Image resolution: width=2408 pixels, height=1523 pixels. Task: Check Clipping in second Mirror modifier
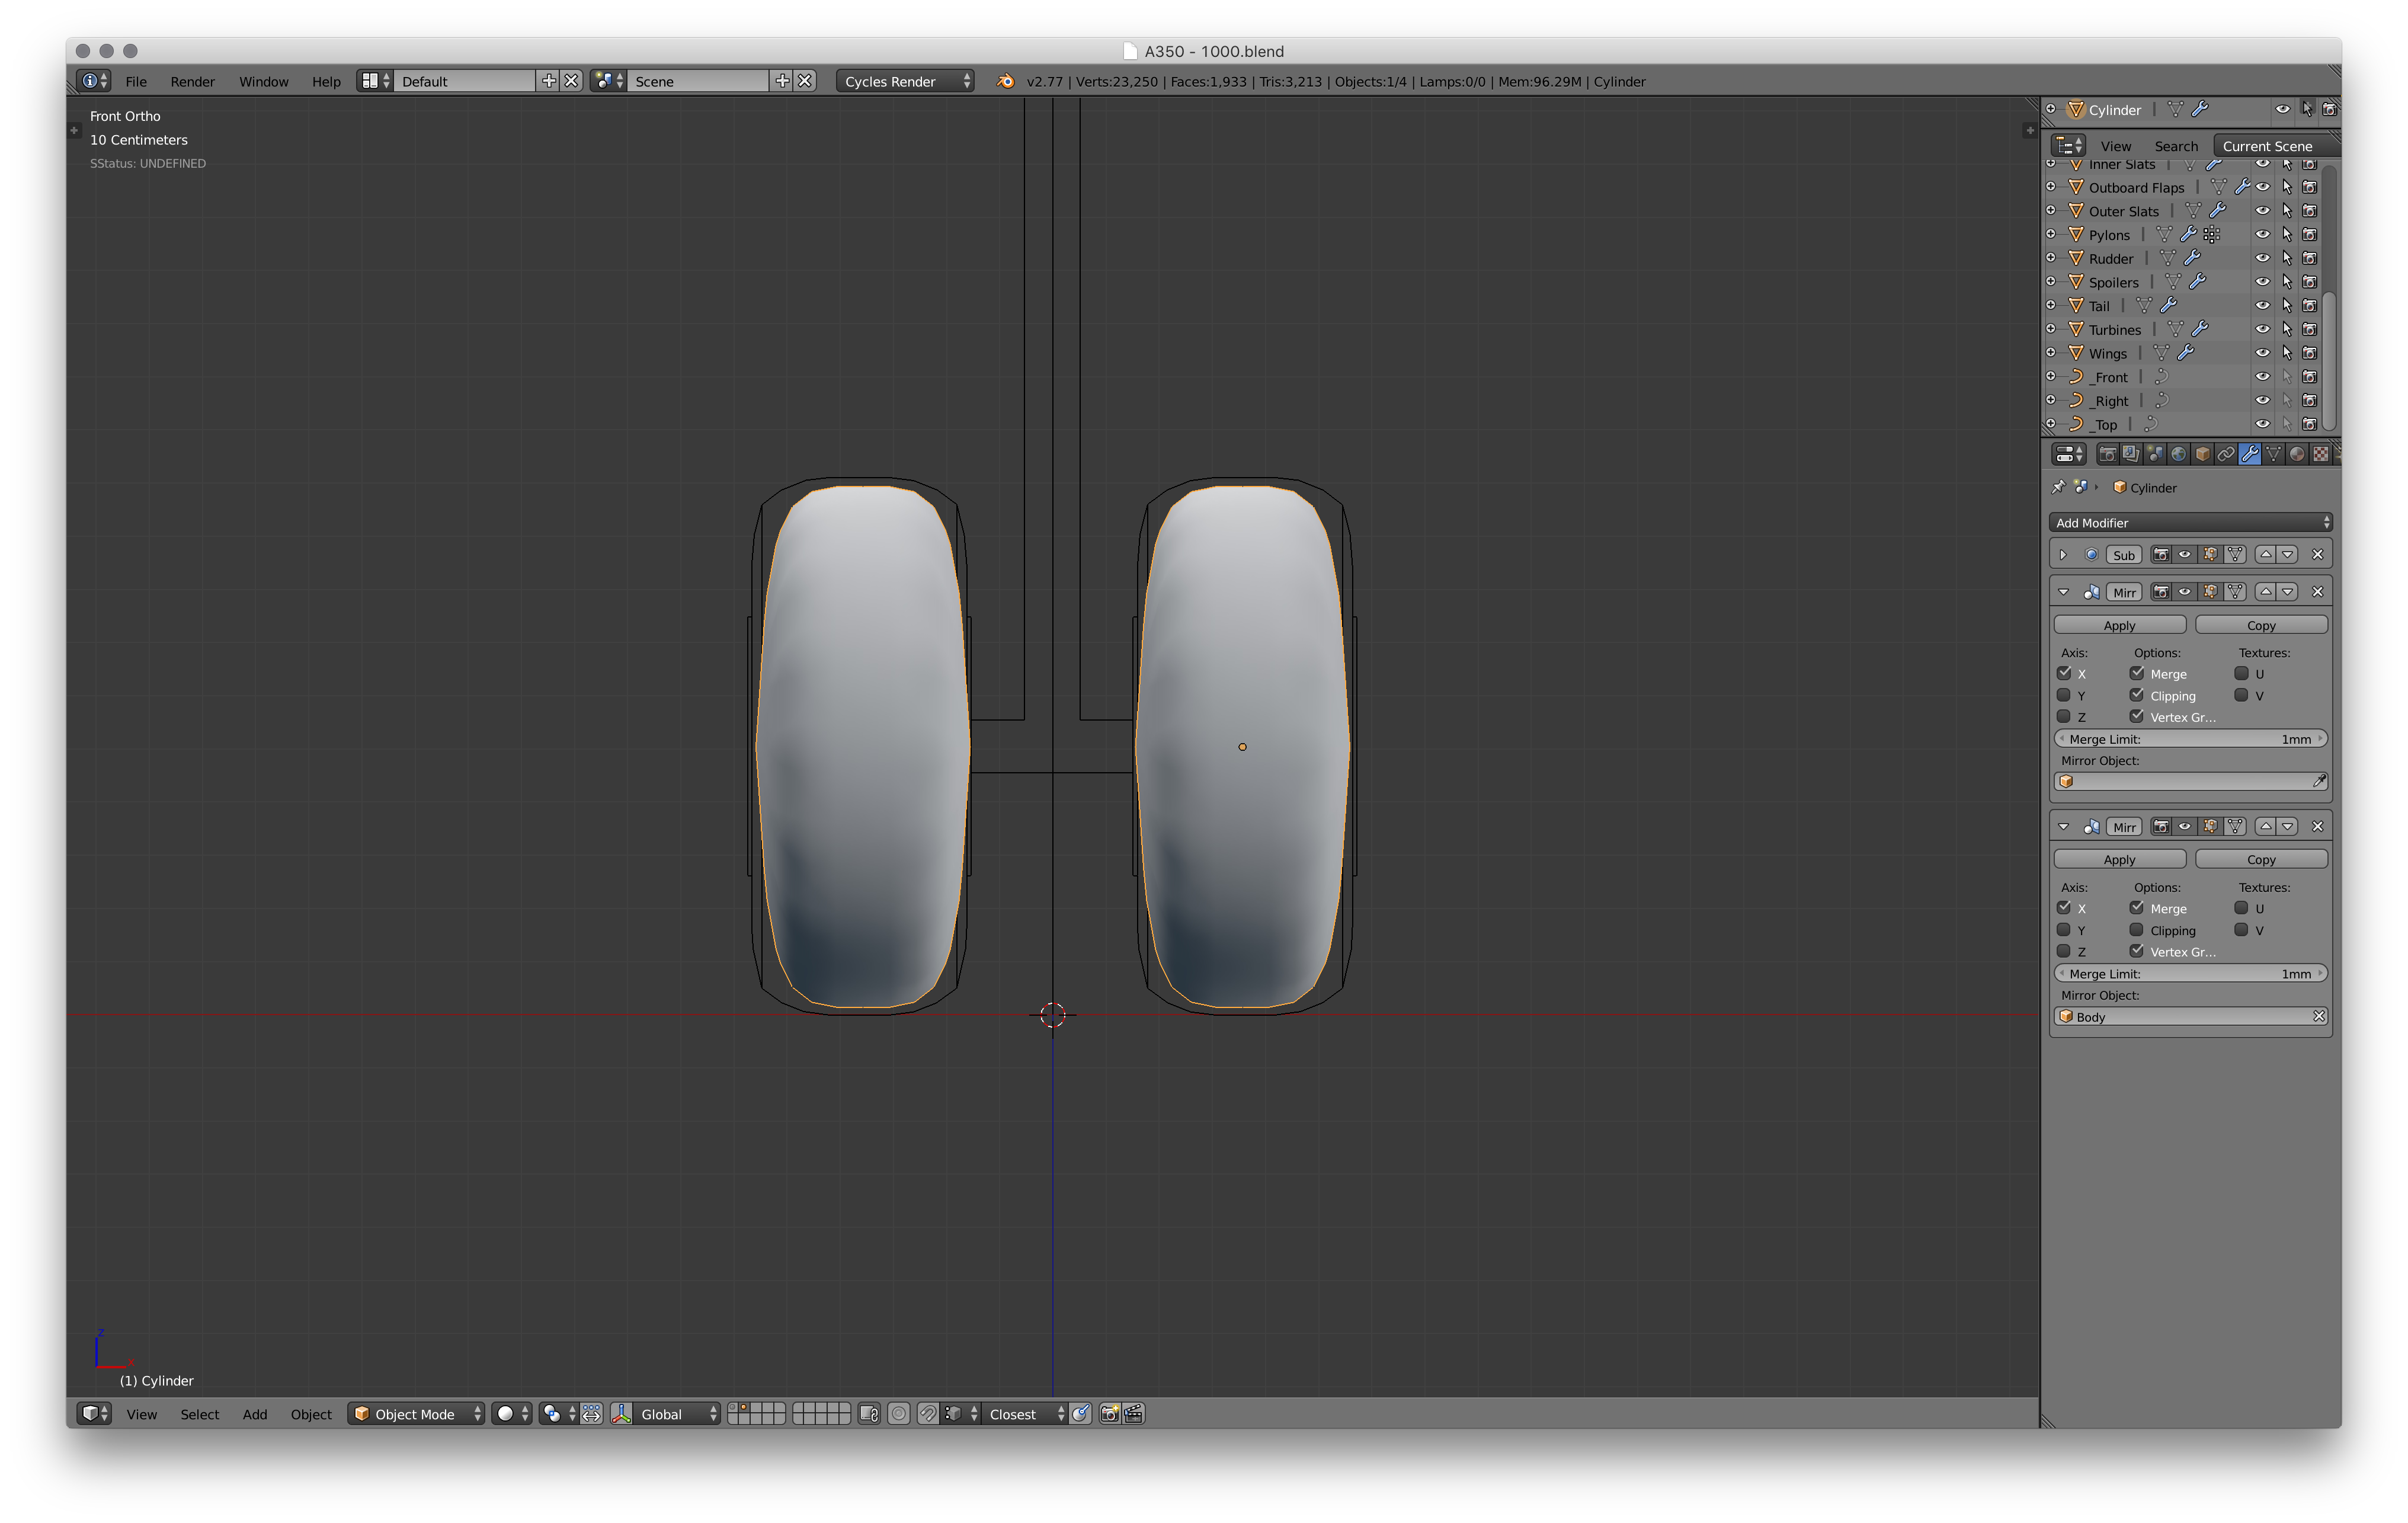click(2137, 930)
